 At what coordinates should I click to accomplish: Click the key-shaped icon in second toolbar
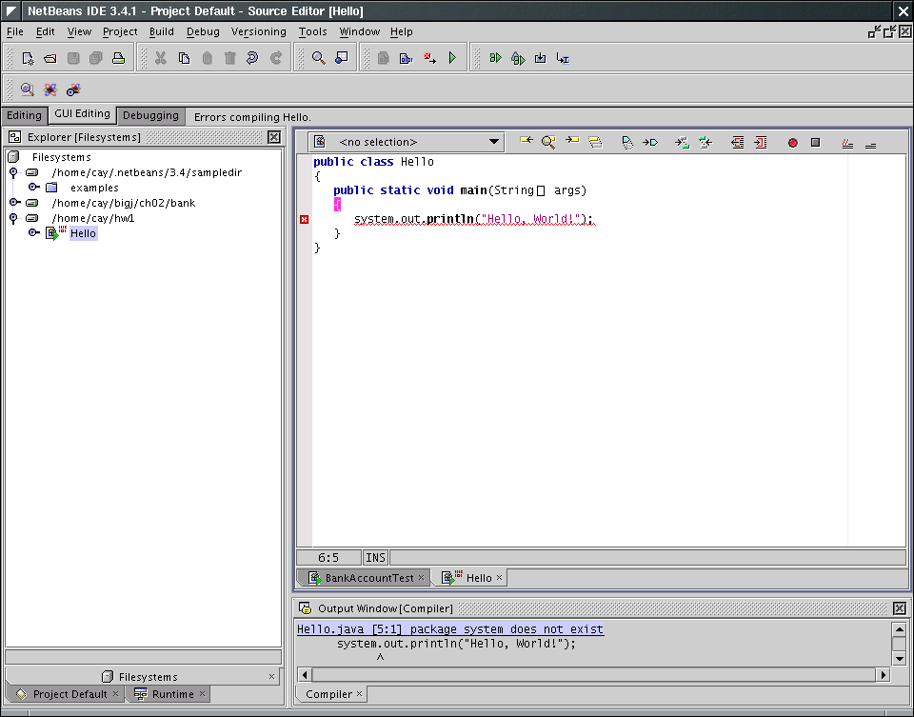pyautogui.click(x=73, y=90)
